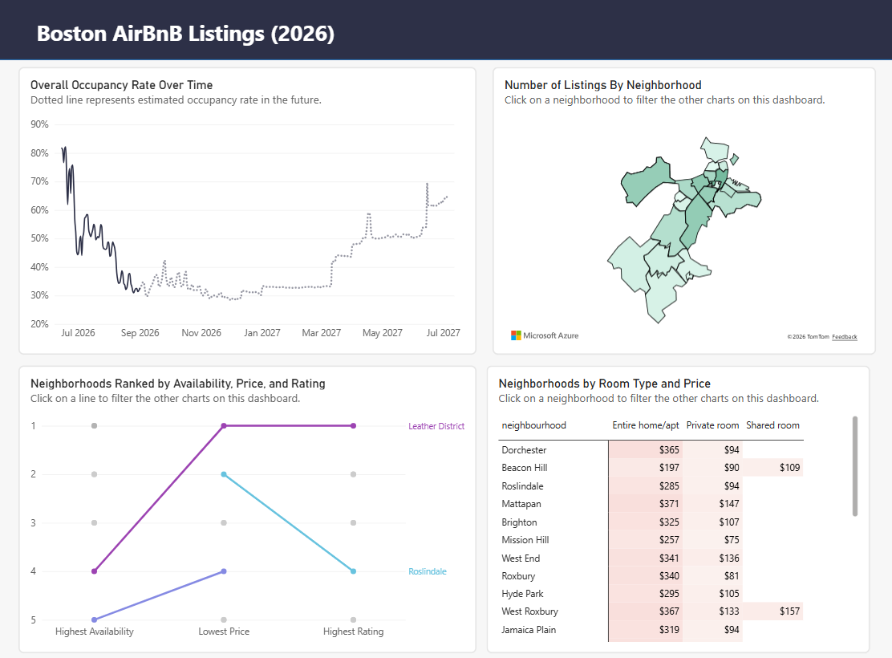Image resolution: width=892 pixels, height=658 pixels.
Task: Click the room-type table's vertical scrollbar
Action: pos(854,466)
